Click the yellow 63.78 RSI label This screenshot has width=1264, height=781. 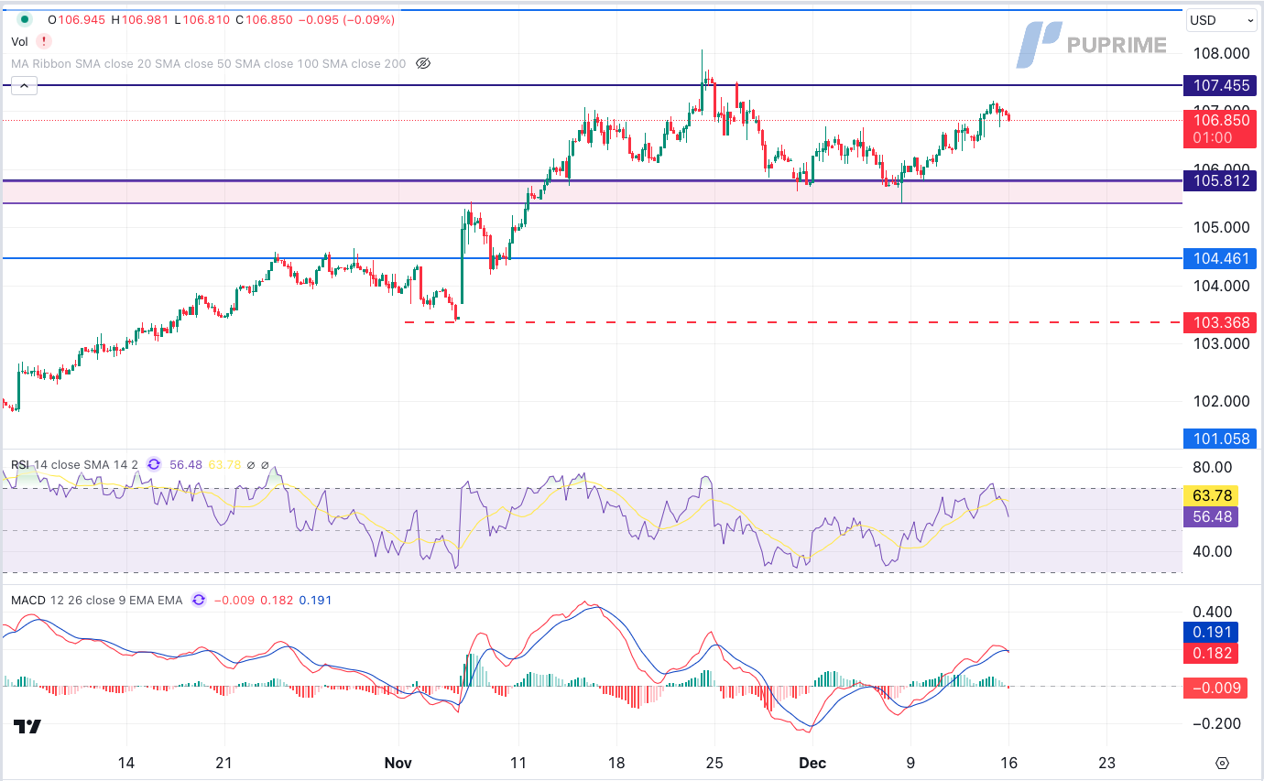tap(1212, 496)
